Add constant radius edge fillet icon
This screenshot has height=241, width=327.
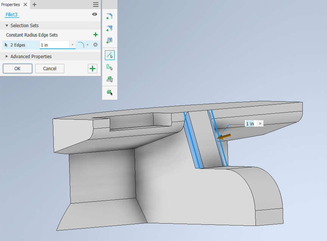click(x=109, y=17)
